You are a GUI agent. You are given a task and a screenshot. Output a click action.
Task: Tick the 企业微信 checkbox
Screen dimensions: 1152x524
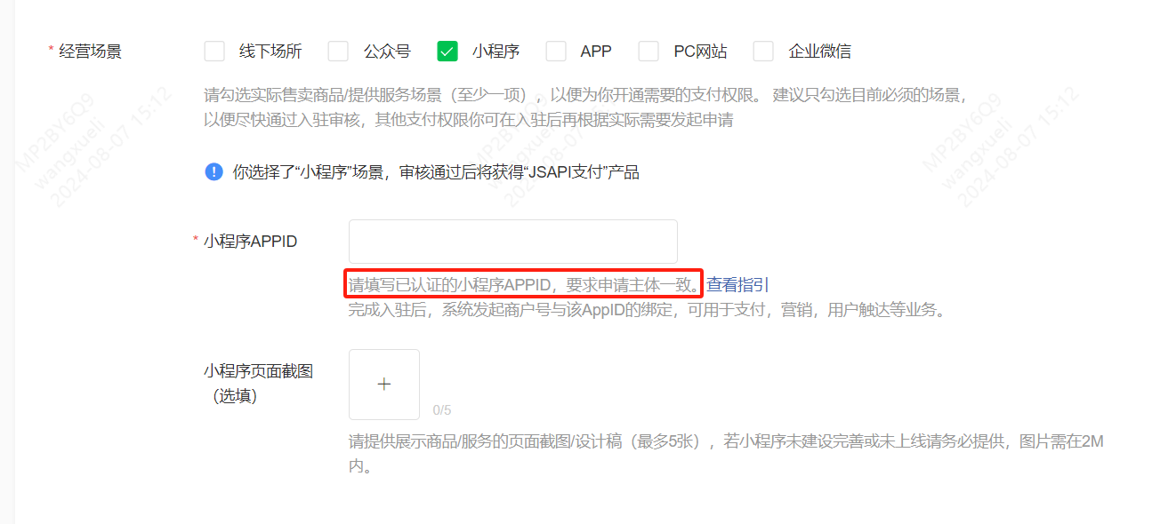(x=763, y=52)
